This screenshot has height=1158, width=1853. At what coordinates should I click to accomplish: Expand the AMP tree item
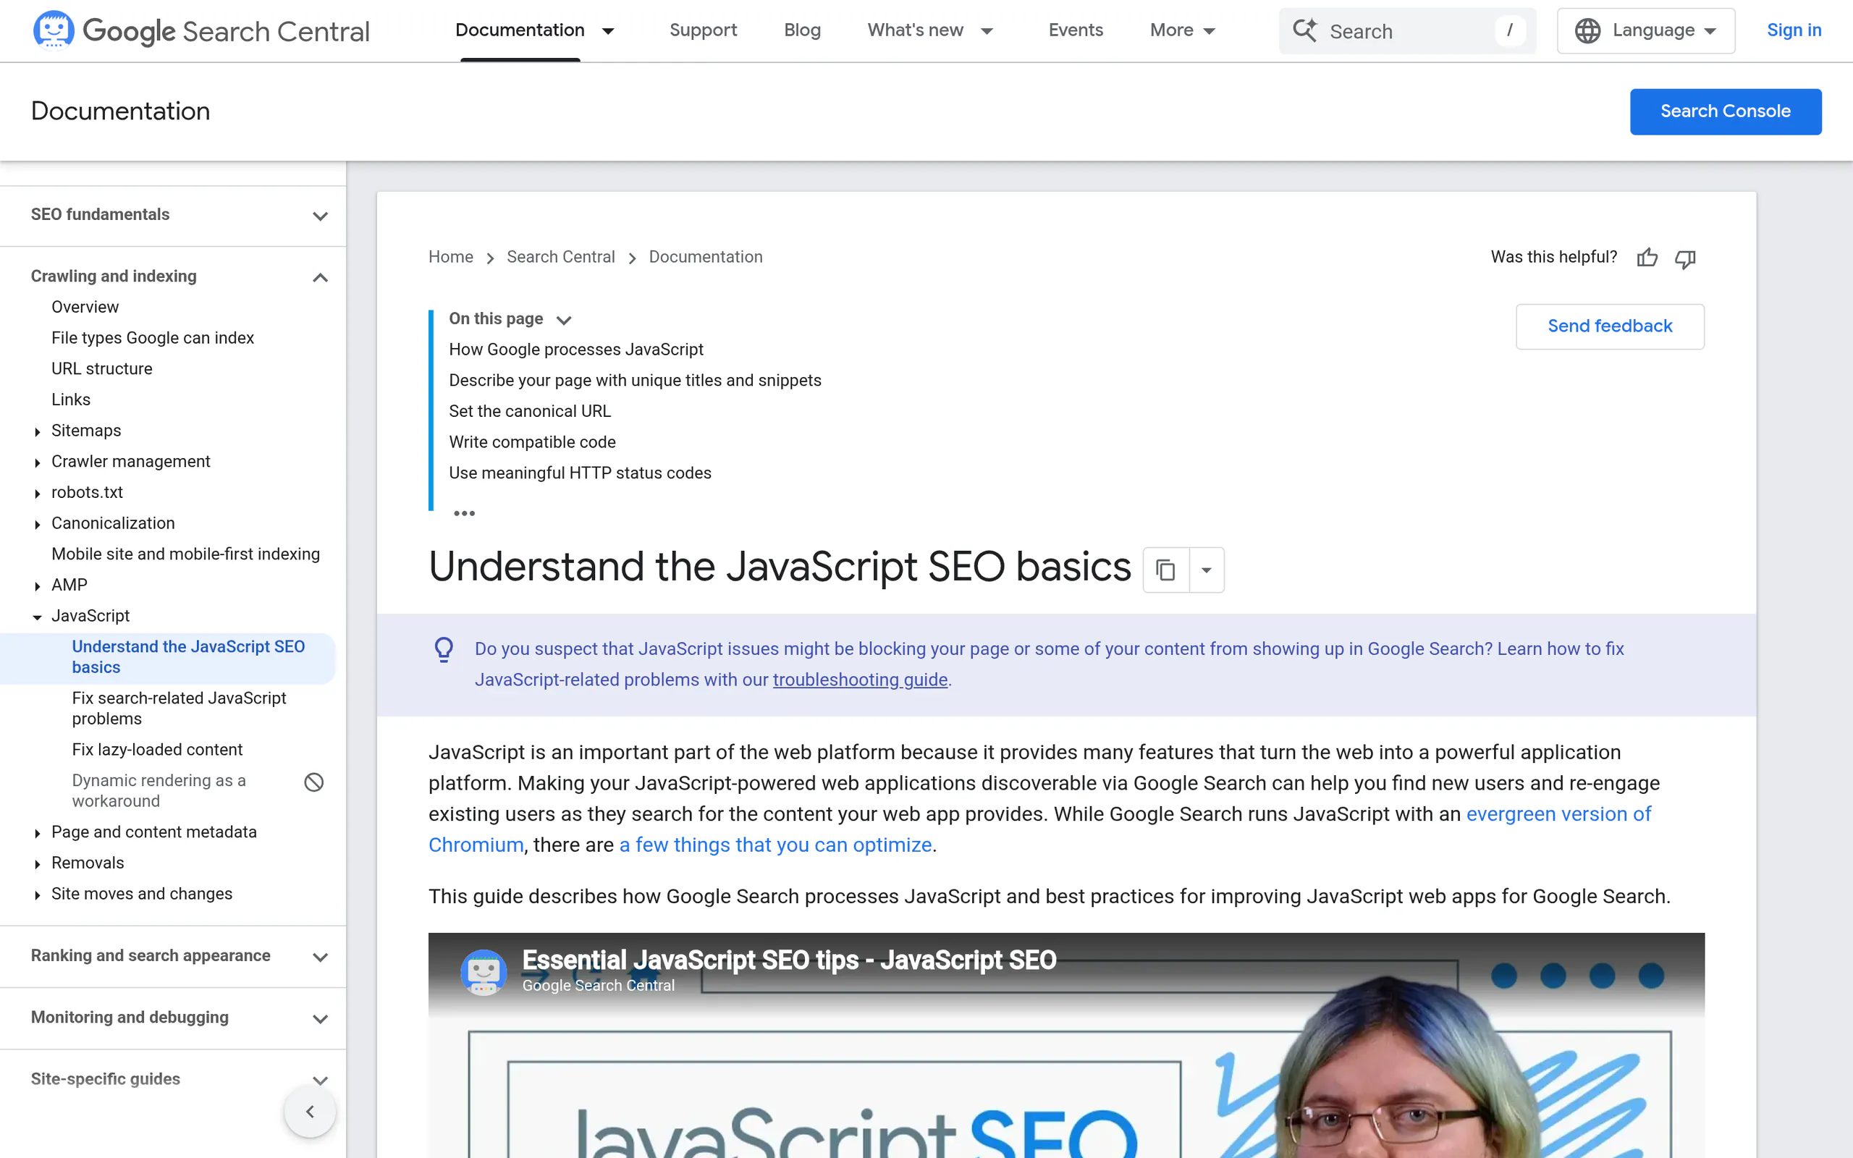point(37,586)
